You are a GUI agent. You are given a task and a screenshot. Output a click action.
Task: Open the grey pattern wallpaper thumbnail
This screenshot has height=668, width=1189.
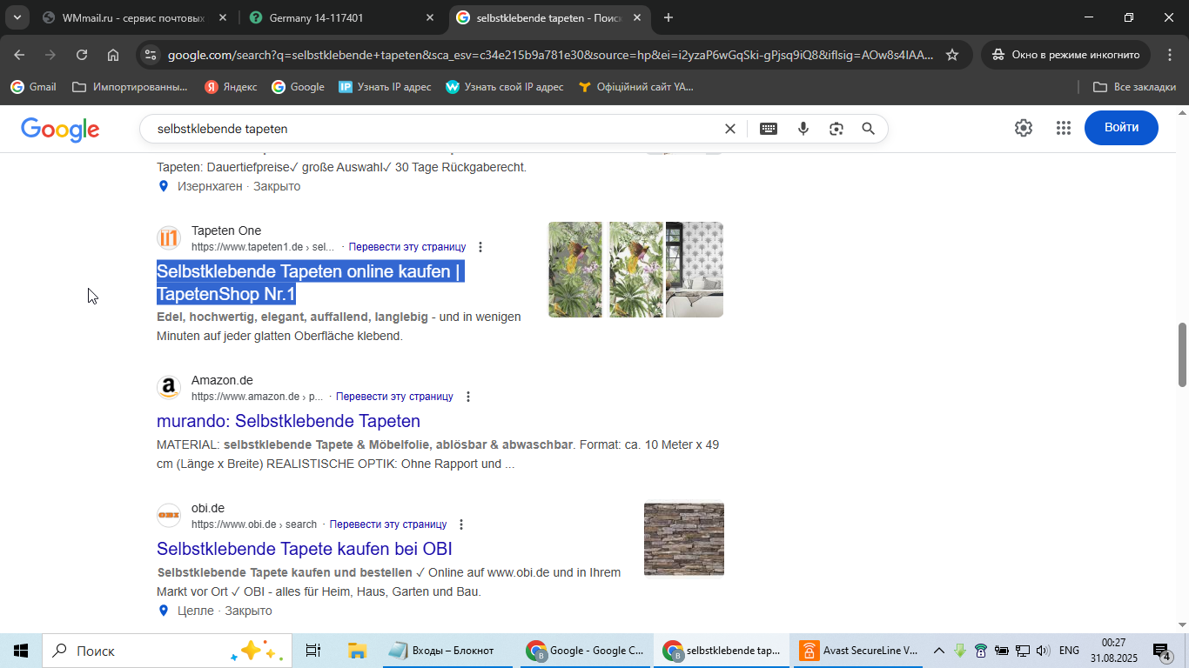pyautogui.click(x=695, y=270)
